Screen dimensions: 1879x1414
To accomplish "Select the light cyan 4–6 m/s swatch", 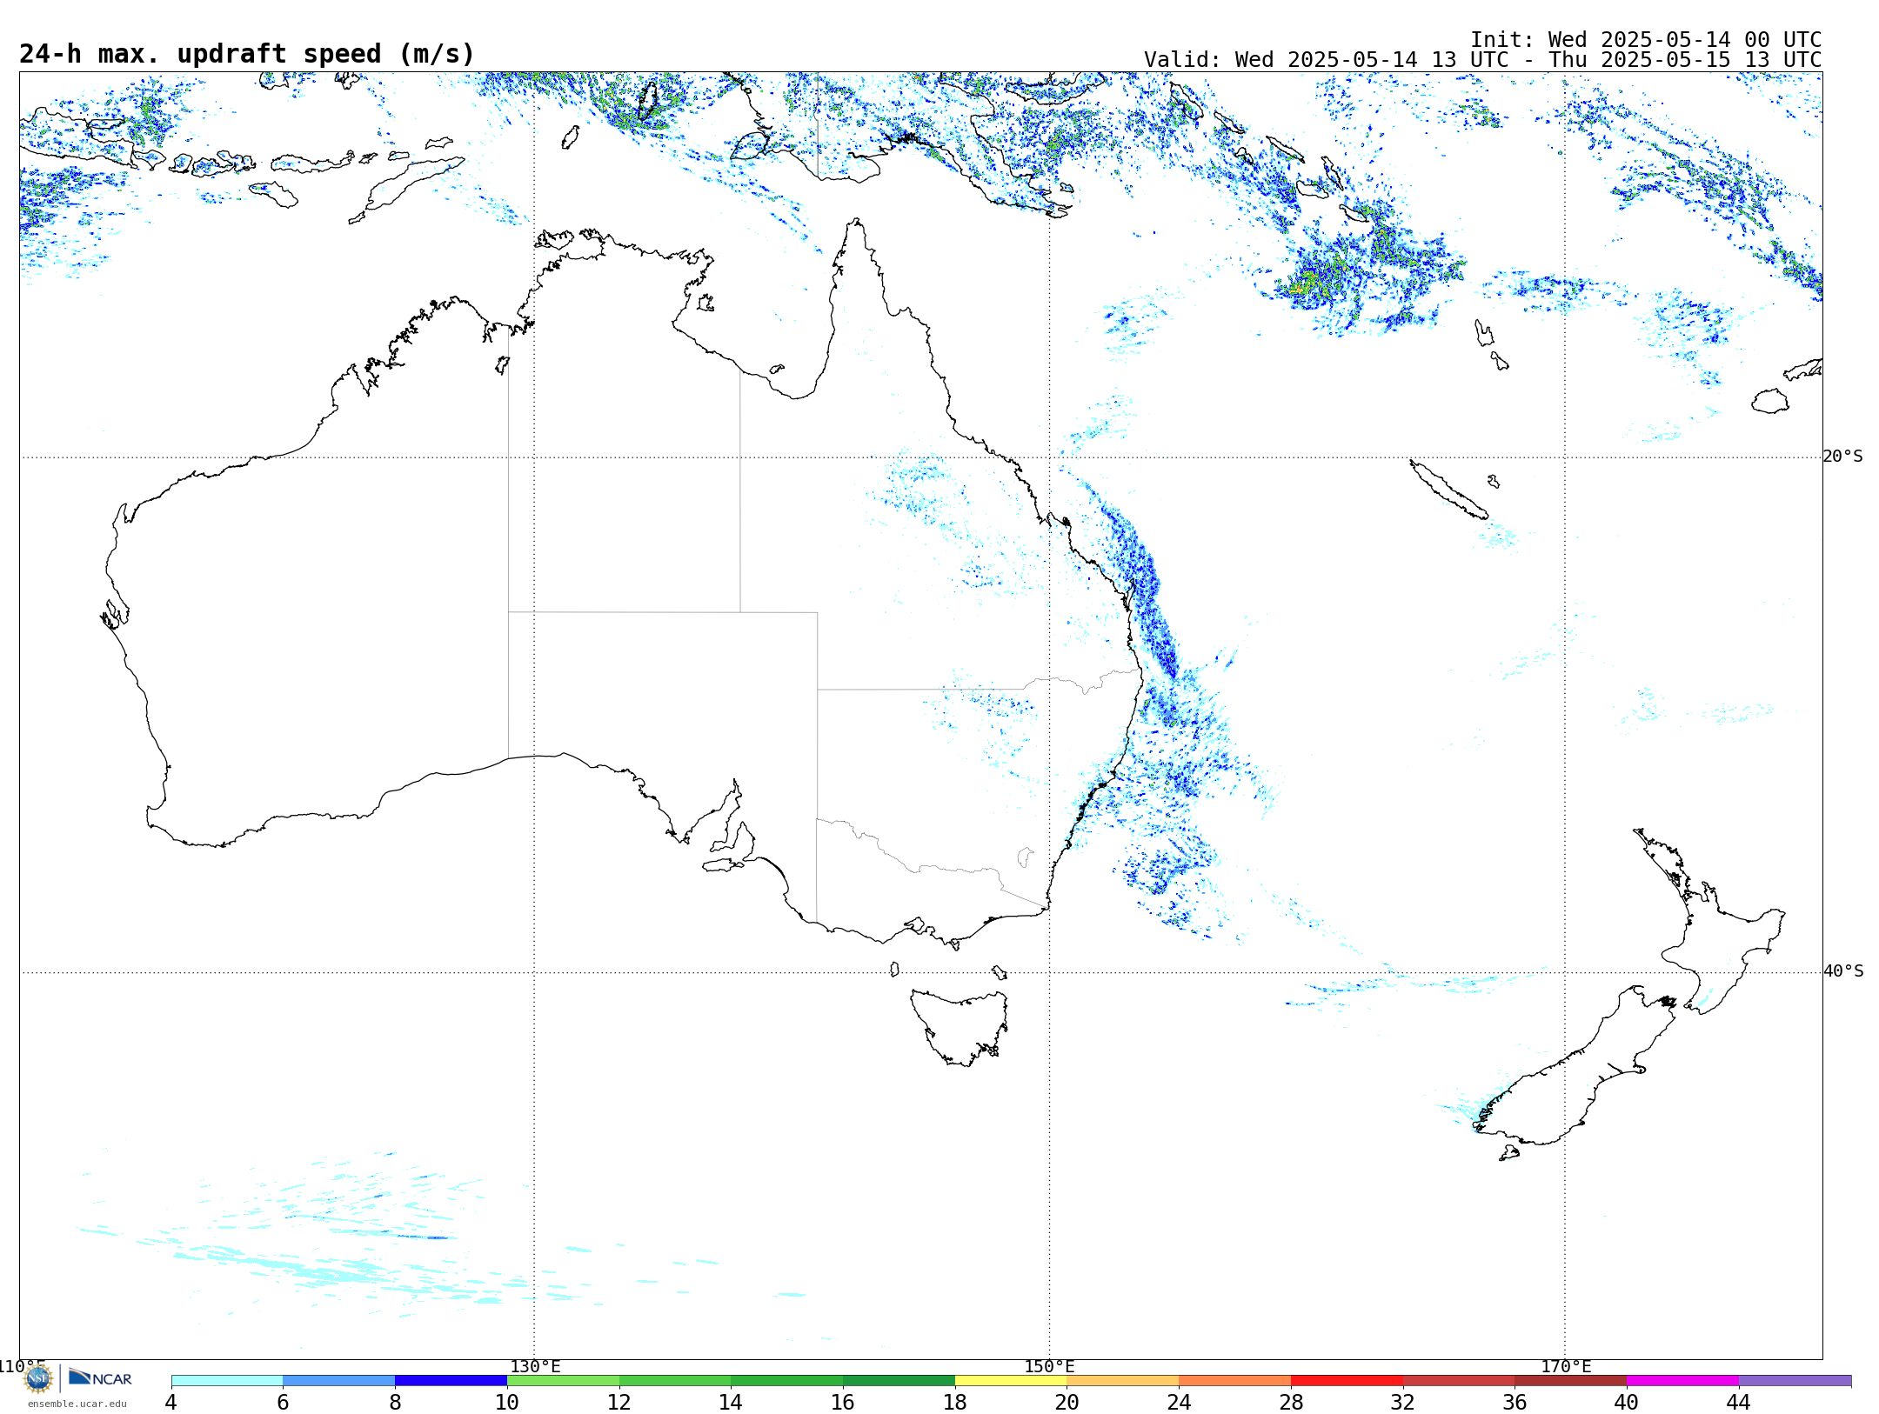I will 227,1381.
